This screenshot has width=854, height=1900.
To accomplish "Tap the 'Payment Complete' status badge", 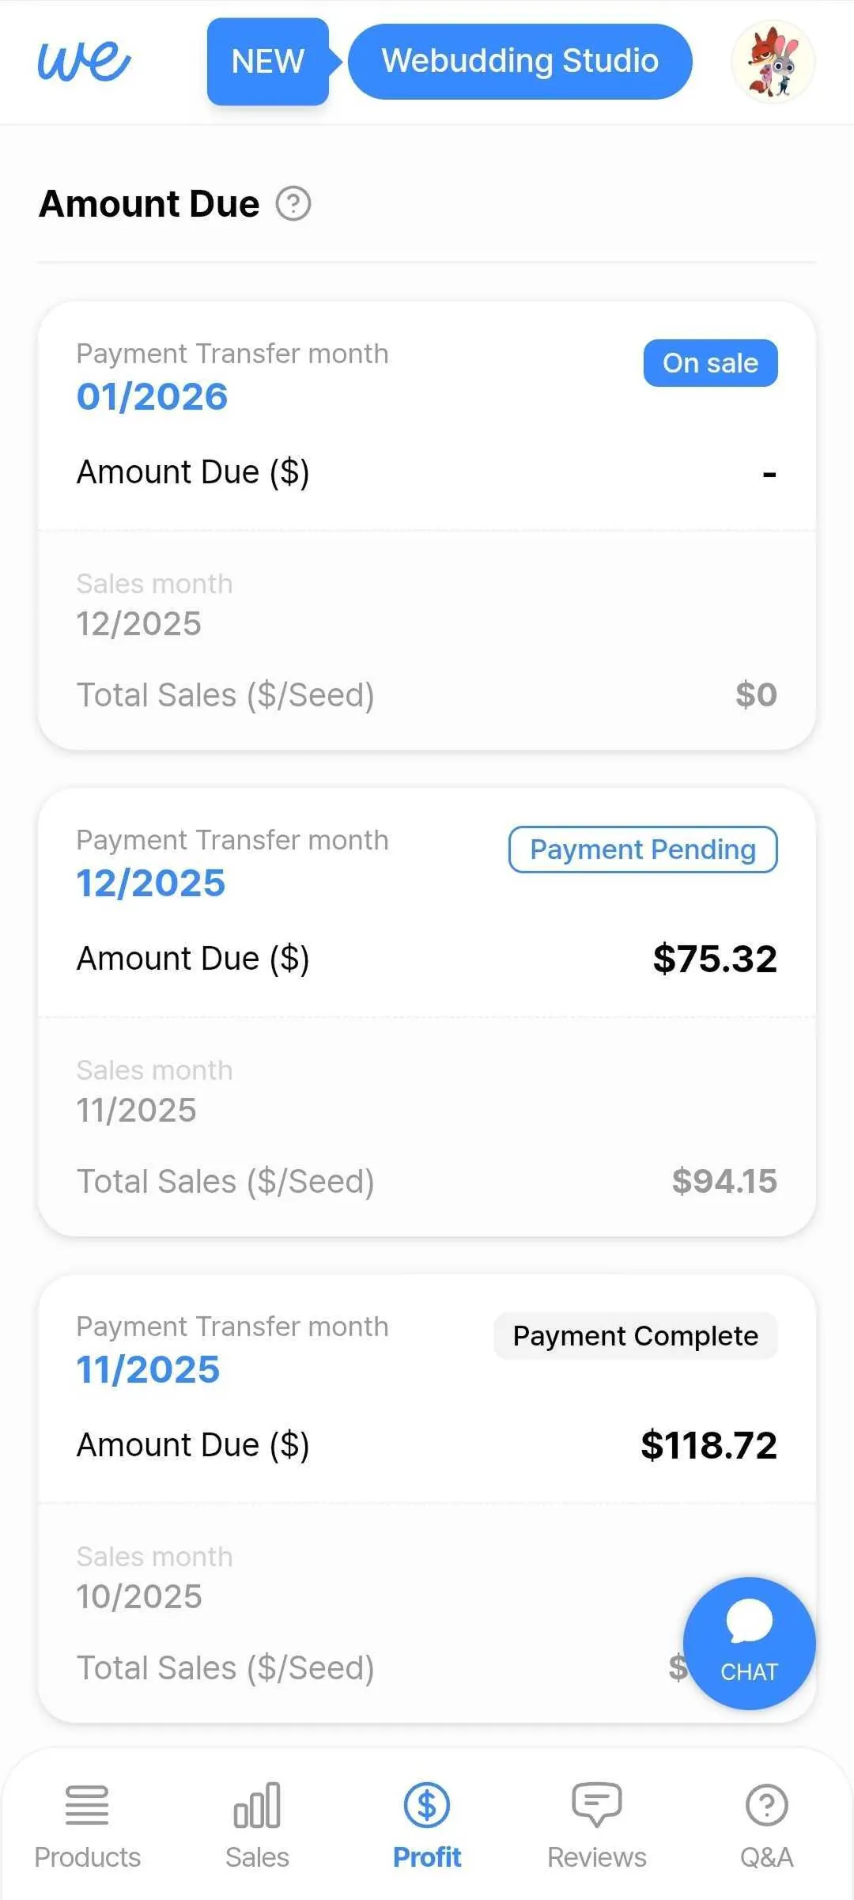I will pos(636,1336).
